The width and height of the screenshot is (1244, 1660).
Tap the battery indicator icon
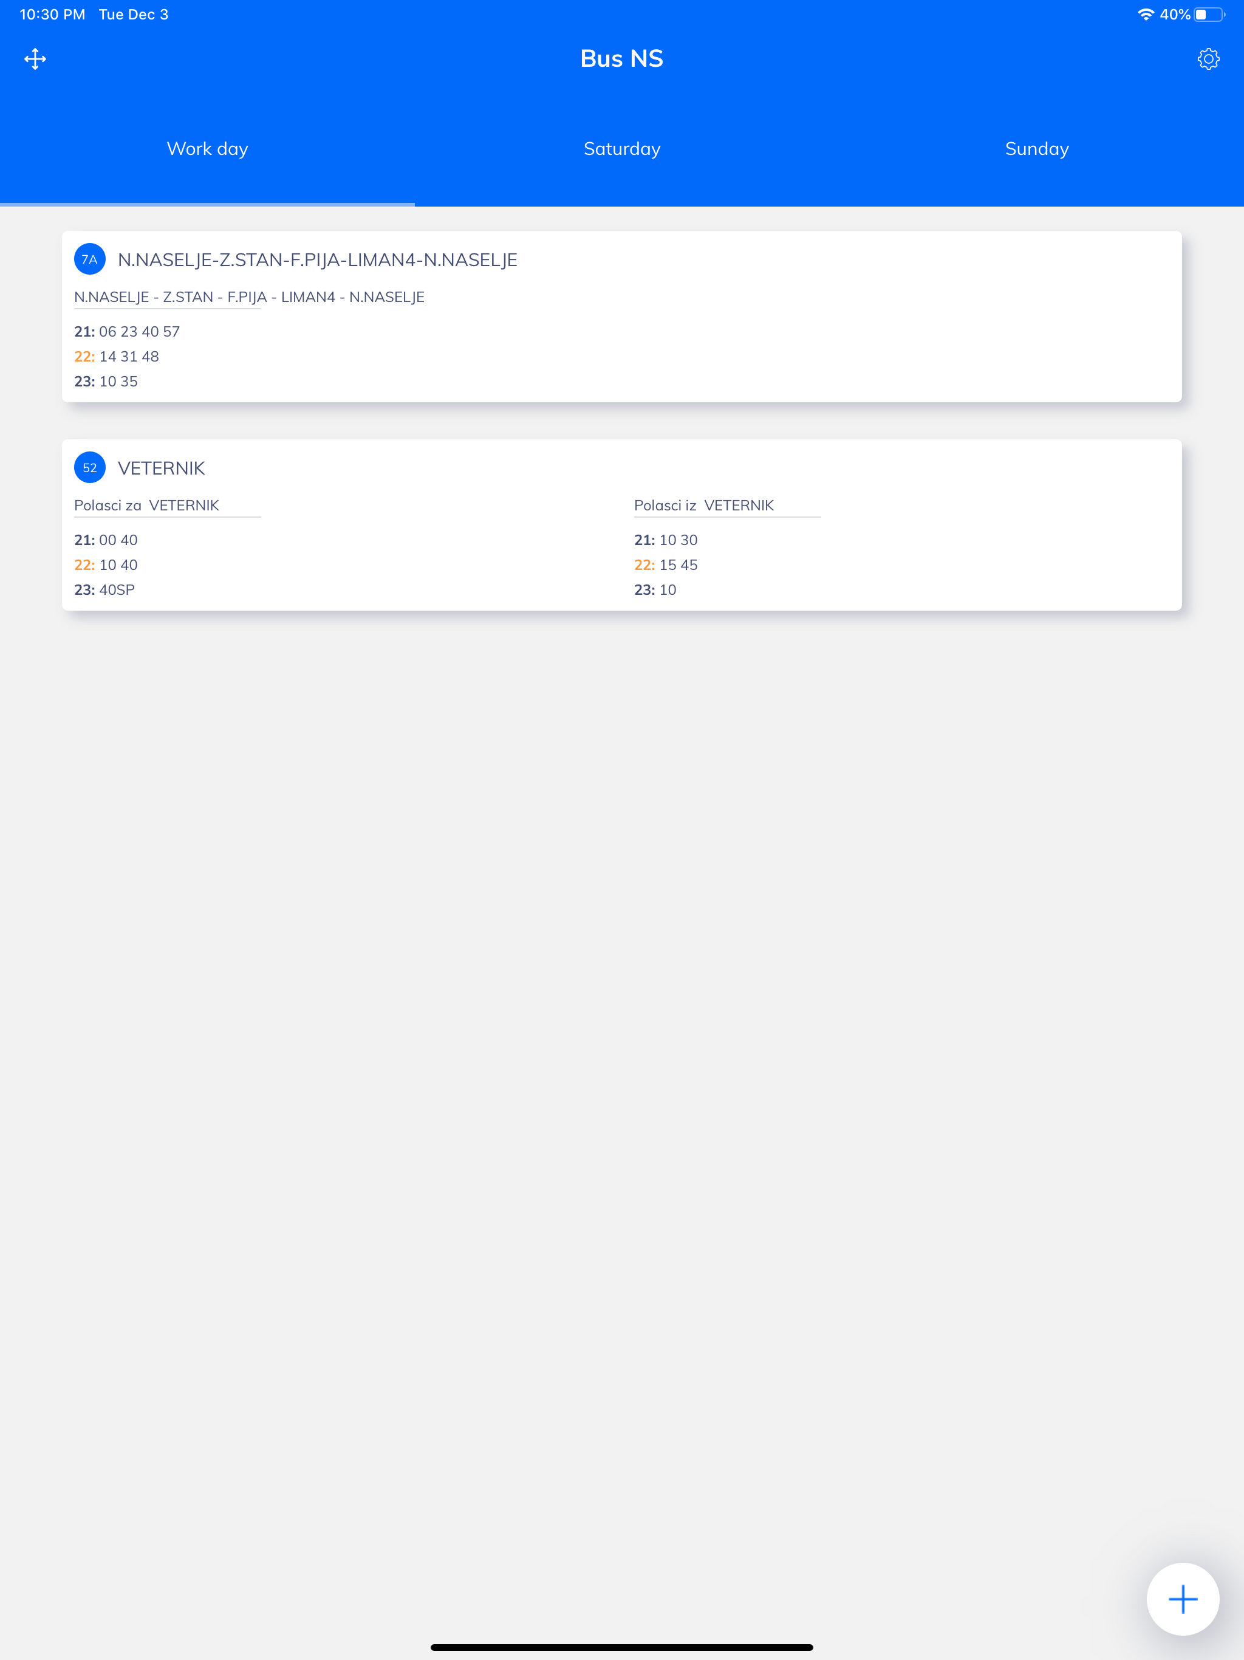1209,14
